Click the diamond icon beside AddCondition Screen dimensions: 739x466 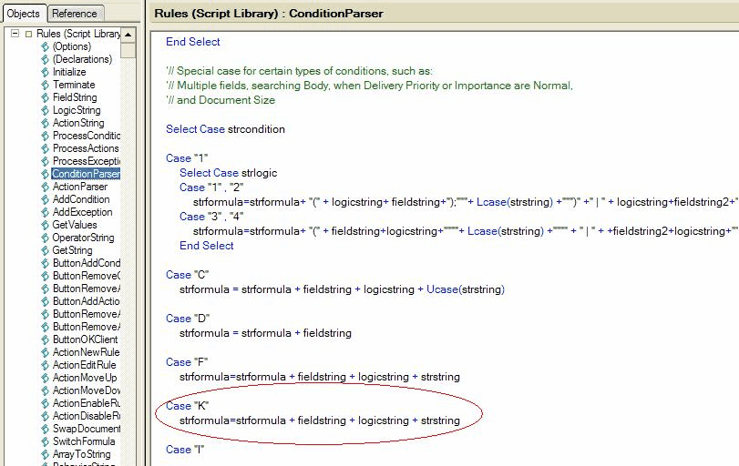45,199
